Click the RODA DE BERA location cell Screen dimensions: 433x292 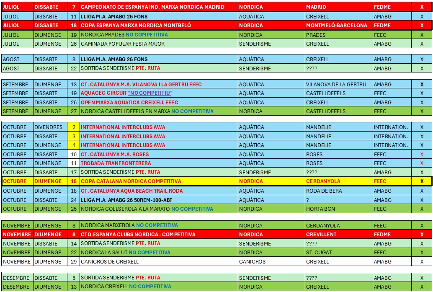325,191
